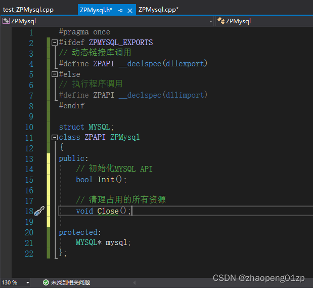
Task: Click the ZPMYSQL_EXPORTS macro name
Action: [x=121, y=43]
